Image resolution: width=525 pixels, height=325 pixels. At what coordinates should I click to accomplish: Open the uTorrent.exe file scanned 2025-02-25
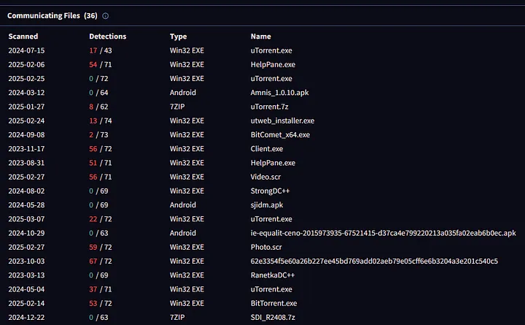click(x=271, y=78)
